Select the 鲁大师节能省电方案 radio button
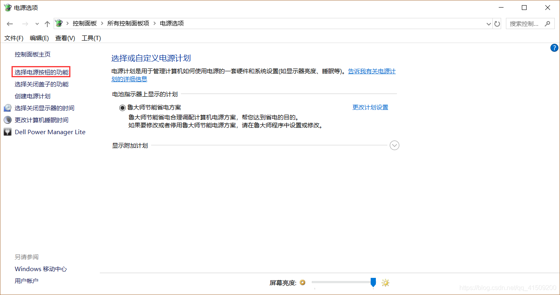560x295 pixels. (122, 107)
